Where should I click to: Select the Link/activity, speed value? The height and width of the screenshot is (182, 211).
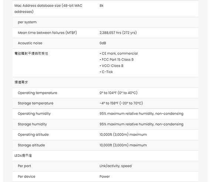click(115, 166)
